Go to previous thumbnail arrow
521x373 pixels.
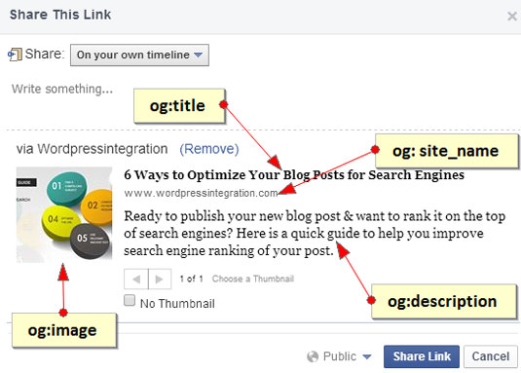[136, 279]
